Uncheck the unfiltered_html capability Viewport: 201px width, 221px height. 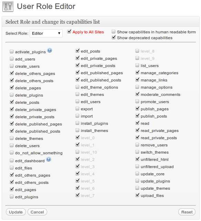[x=137, y=159]
